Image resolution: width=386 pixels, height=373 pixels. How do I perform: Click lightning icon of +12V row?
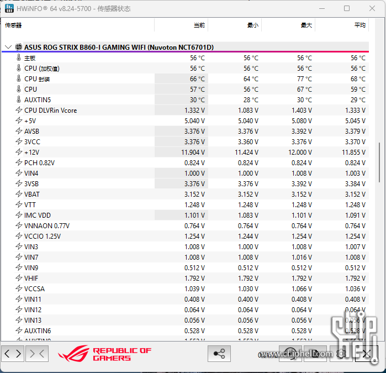click(x=19, y=152)
